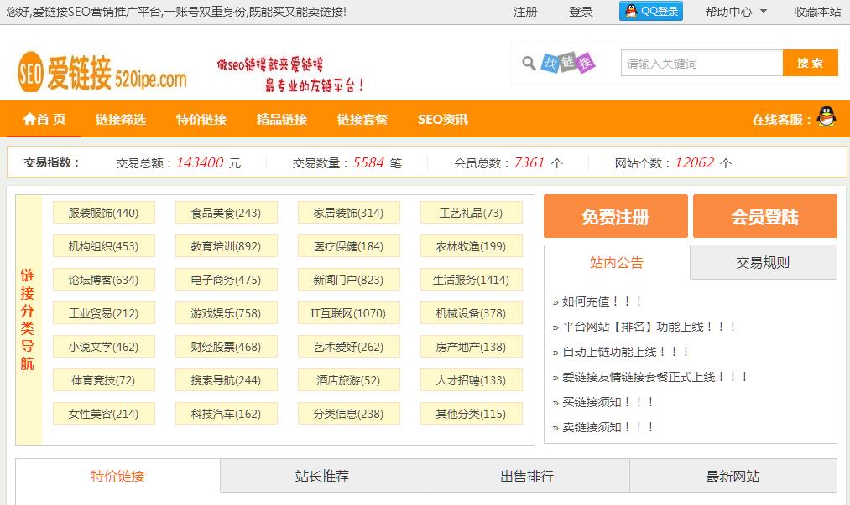Go to the SEO资讯 menu item
850x505 pixels.
(442, 119)
